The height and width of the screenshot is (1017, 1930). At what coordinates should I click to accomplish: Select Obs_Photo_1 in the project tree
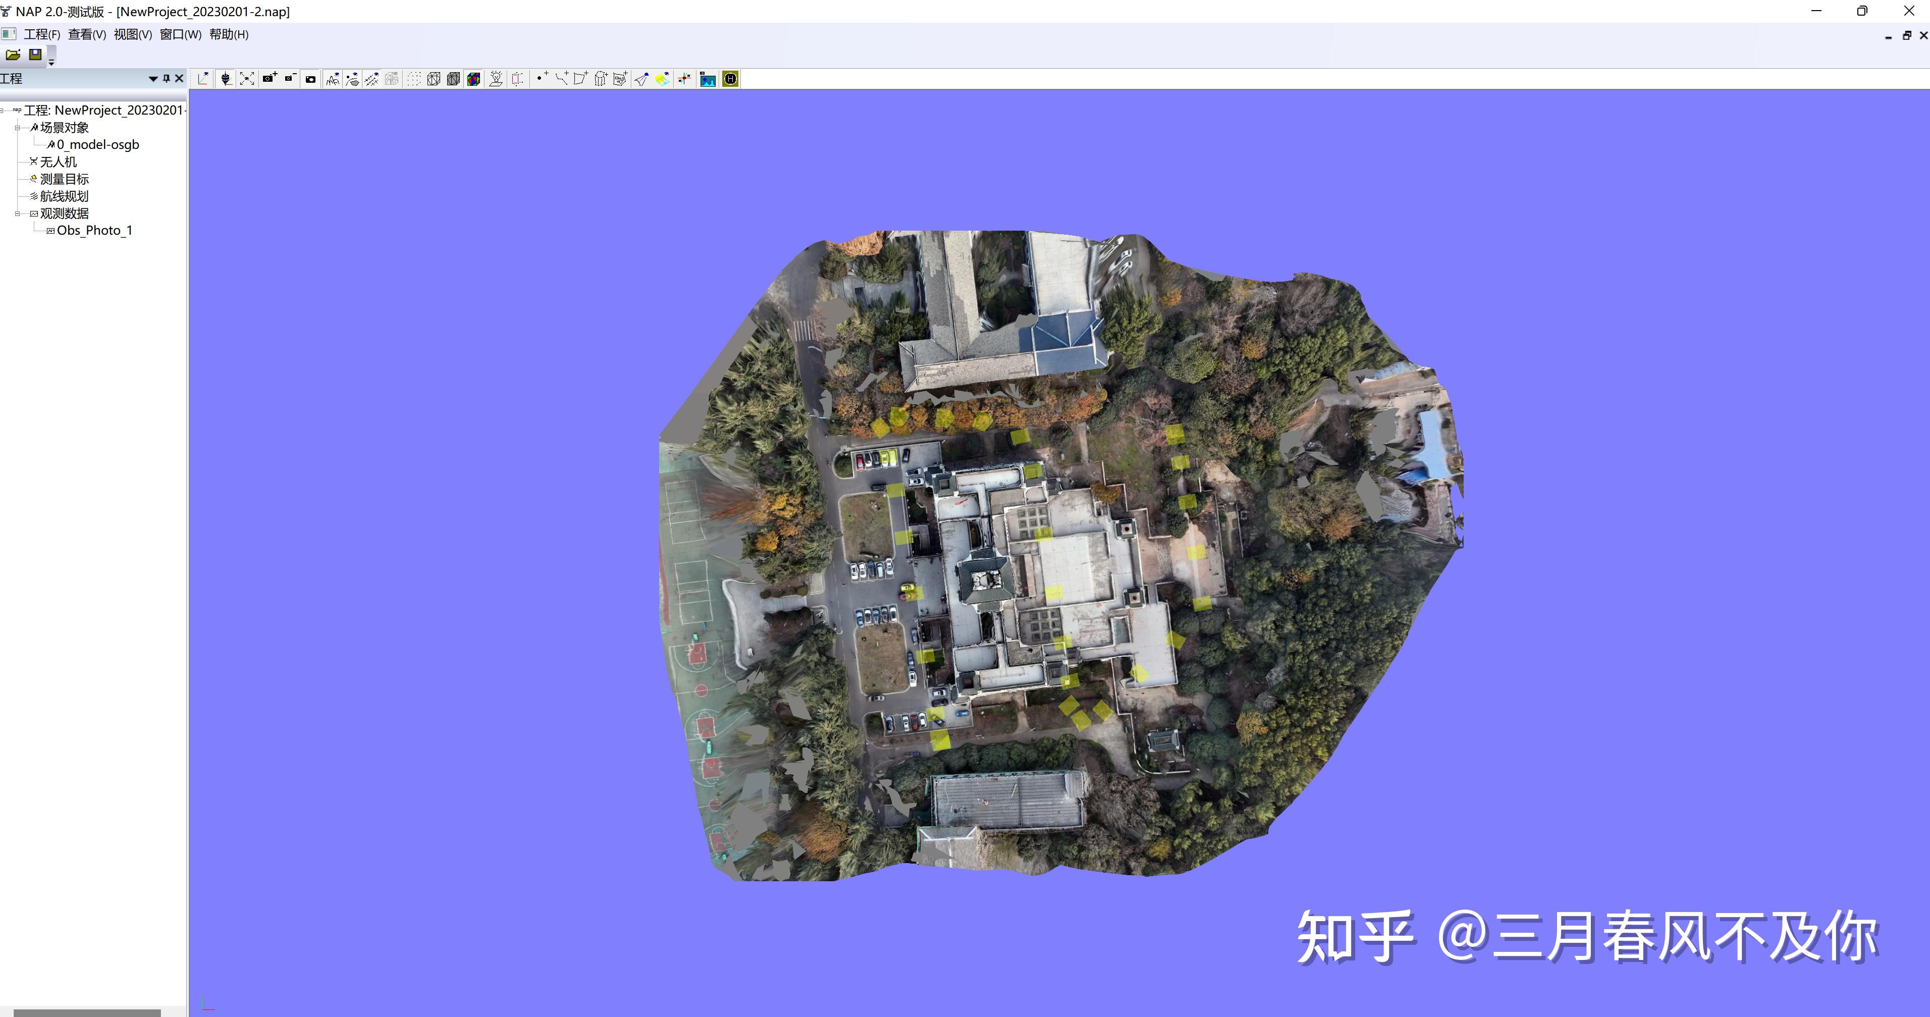coord(94,231)
